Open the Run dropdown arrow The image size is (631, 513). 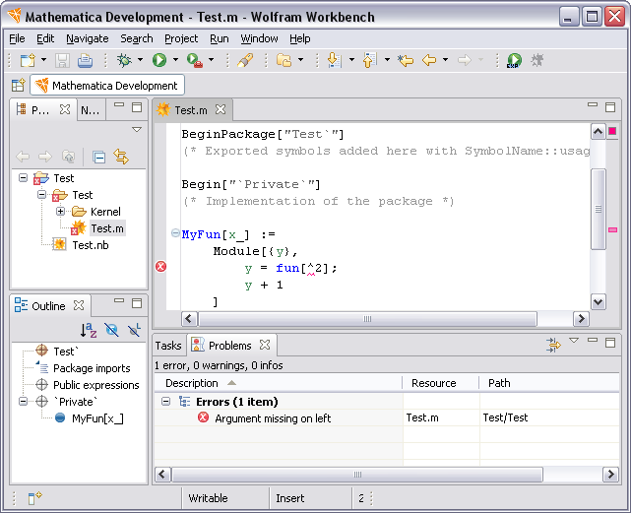click(175, 60)
